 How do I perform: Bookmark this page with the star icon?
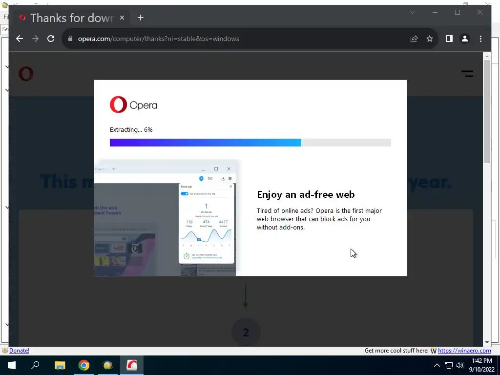coord(430,39)
